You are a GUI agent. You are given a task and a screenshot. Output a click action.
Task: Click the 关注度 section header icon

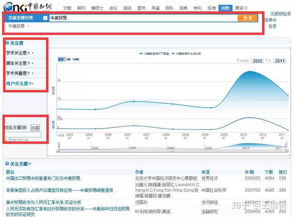(x=7, y=43)
